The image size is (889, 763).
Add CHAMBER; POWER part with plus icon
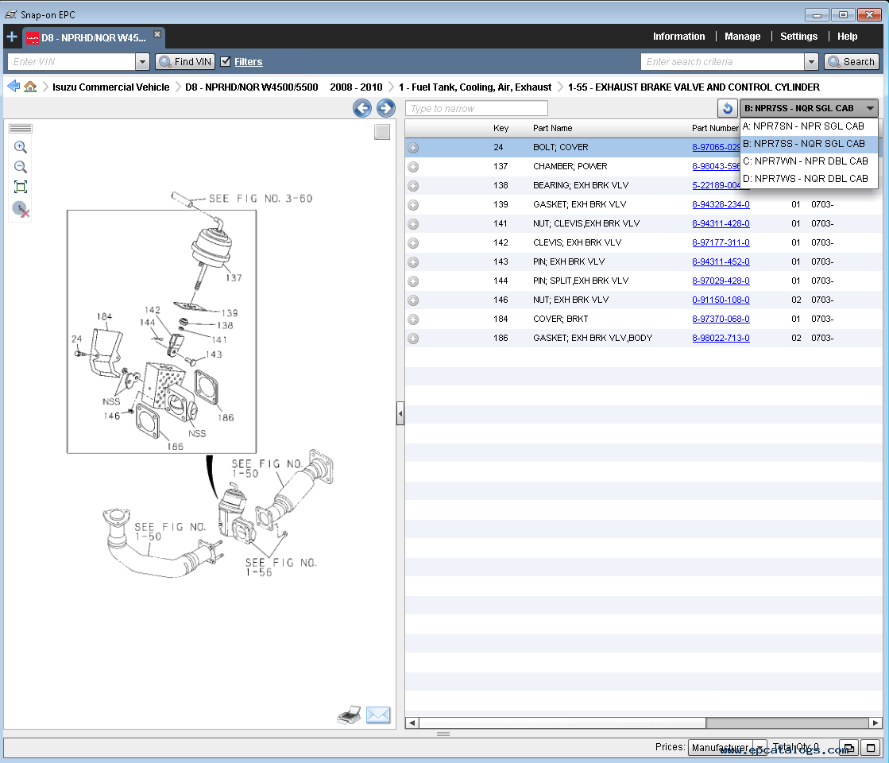pyautogui.click(x=413, y=167)
